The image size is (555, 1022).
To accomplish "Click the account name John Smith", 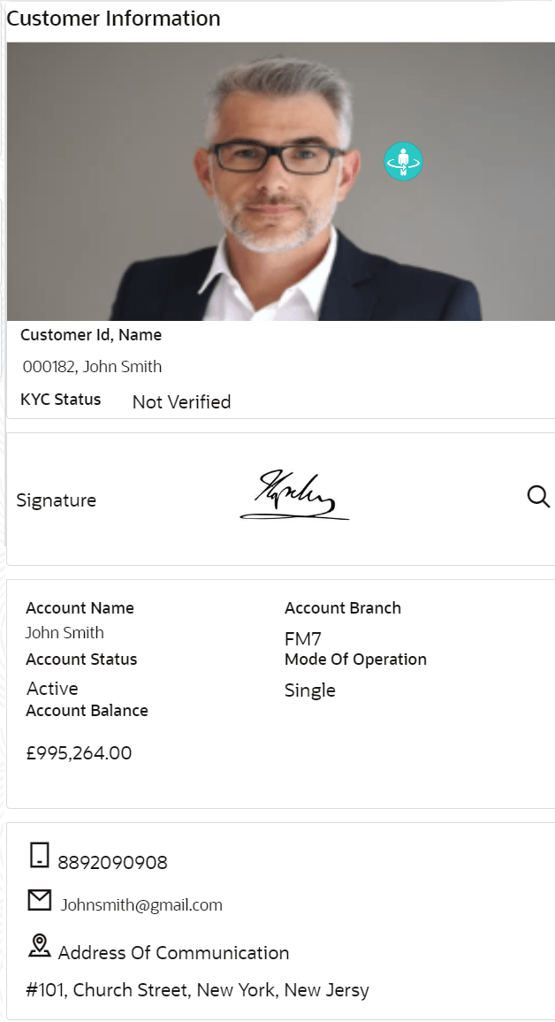I will (65, 633).
